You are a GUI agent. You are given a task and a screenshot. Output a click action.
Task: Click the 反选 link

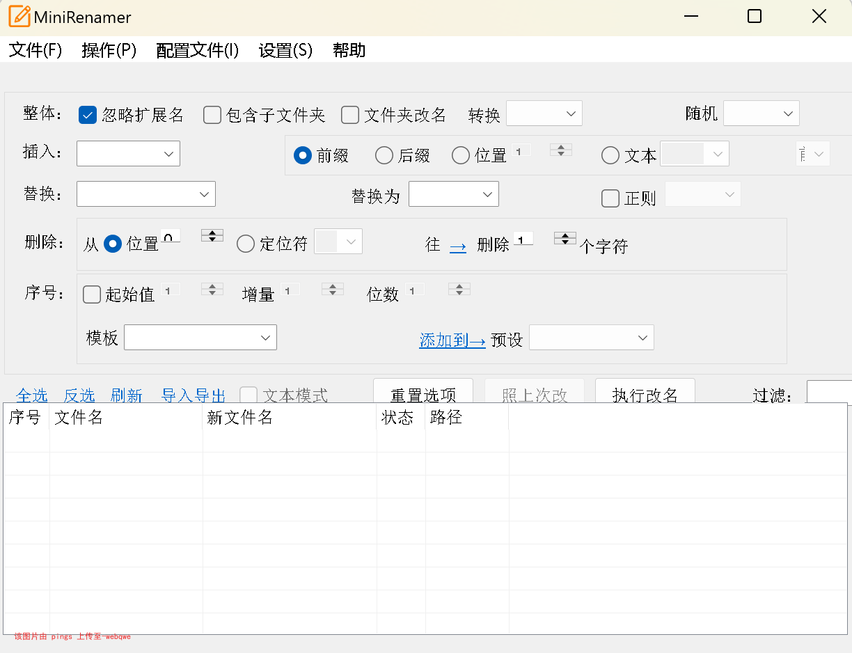(x=79, y=395)
